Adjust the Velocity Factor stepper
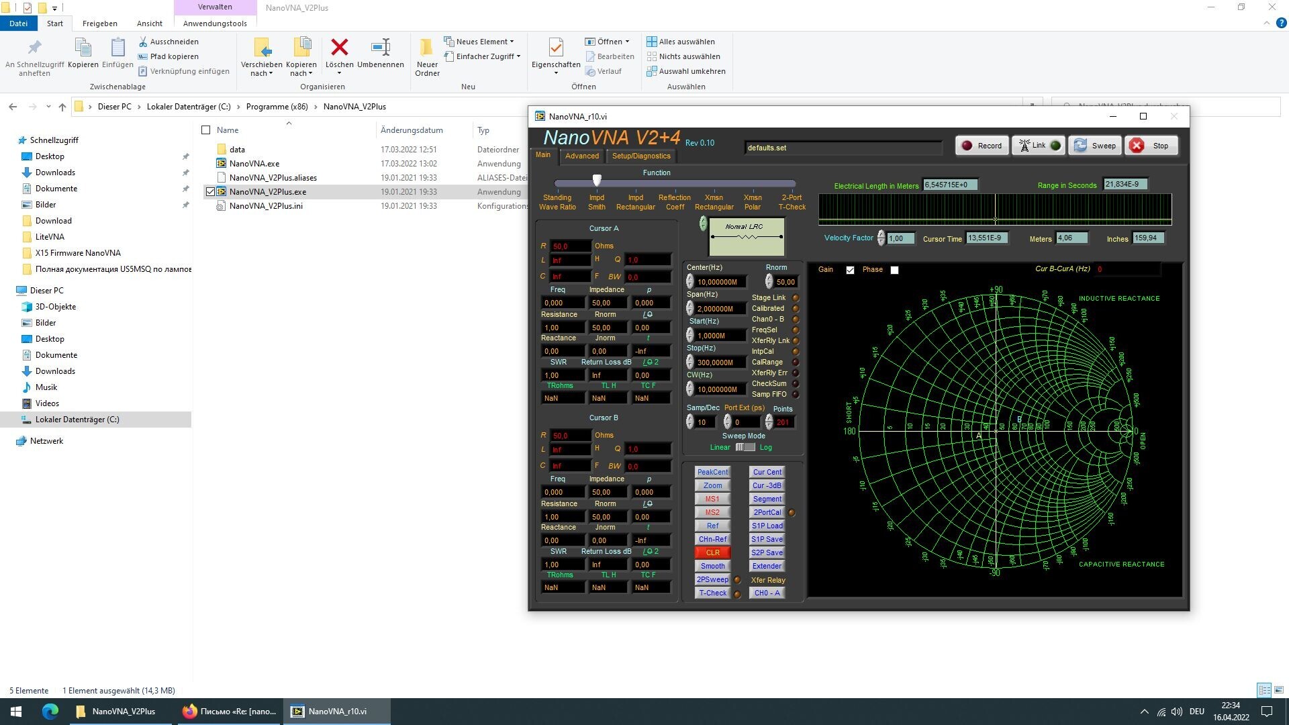Image resolution: width=1289 pixels, height=725 pixels. [x=881, y=238]
